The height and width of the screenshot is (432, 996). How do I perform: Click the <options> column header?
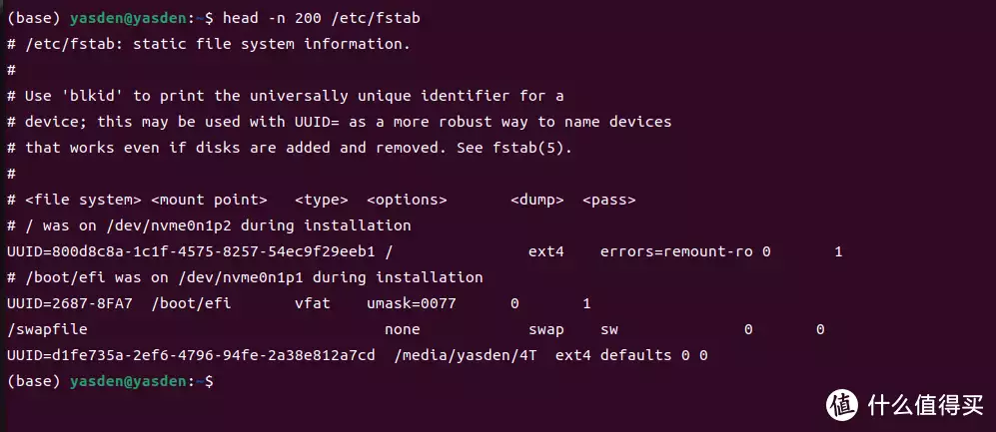tap(408, 200)
